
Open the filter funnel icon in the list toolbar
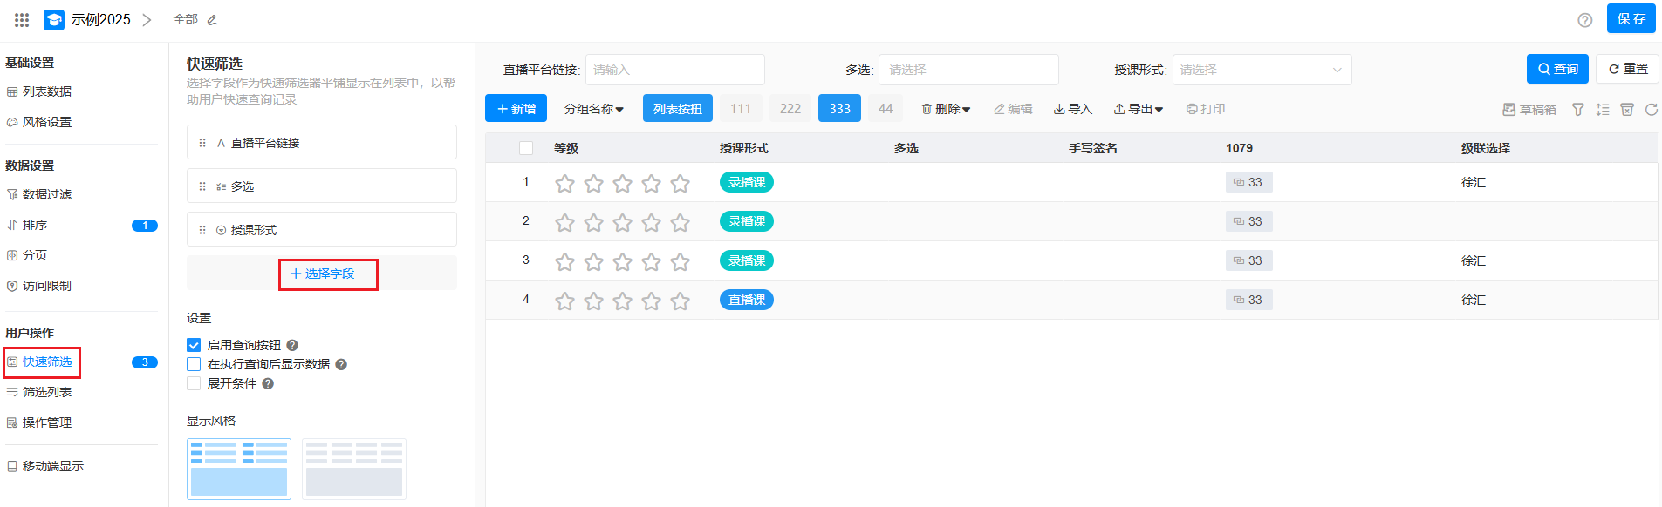click(x=1577, y=110)
